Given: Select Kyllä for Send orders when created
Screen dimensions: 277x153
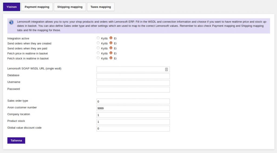Looking at the screenshot, I should tap(98, 43).
